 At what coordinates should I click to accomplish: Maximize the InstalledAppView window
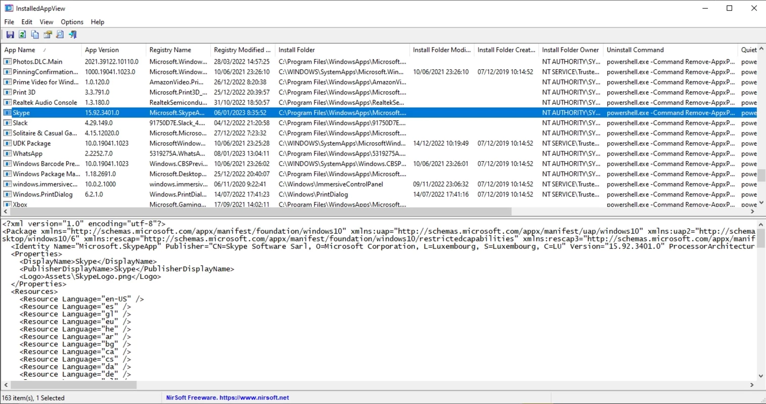click(x=730, y=8)
